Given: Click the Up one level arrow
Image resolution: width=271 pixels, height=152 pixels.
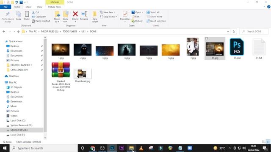Looking at the screenshot, I should [18, 32].
